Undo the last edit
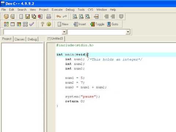 pyautogui.click(x=59, y=16)
